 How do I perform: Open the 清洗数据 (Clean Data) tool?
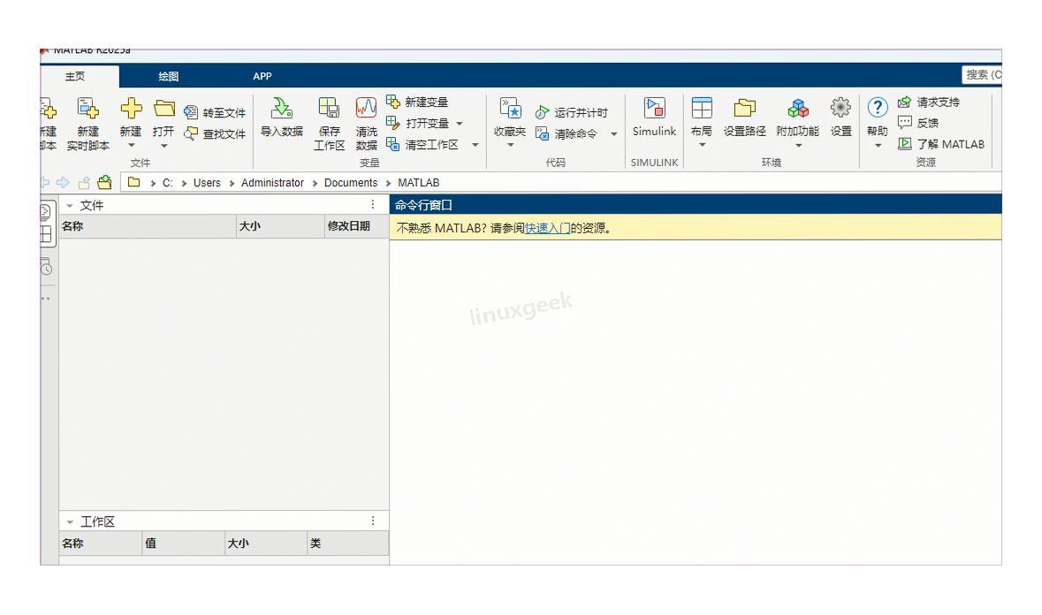click(x=366, y=109)
